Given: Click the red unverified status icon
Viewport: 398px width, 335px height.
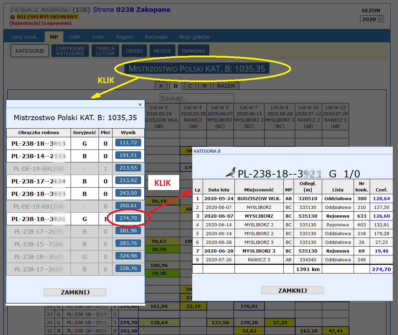Looking at the screenshot, I should pyautogui.click(x=13, y=17).
